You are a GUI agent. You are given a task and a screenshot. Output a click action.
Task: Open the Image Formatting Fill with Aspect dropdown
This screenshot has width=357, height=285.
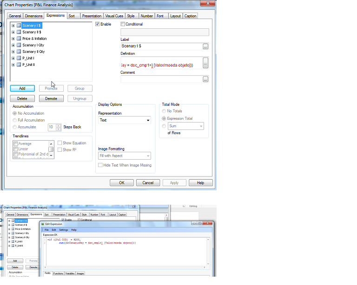[125, 155]
